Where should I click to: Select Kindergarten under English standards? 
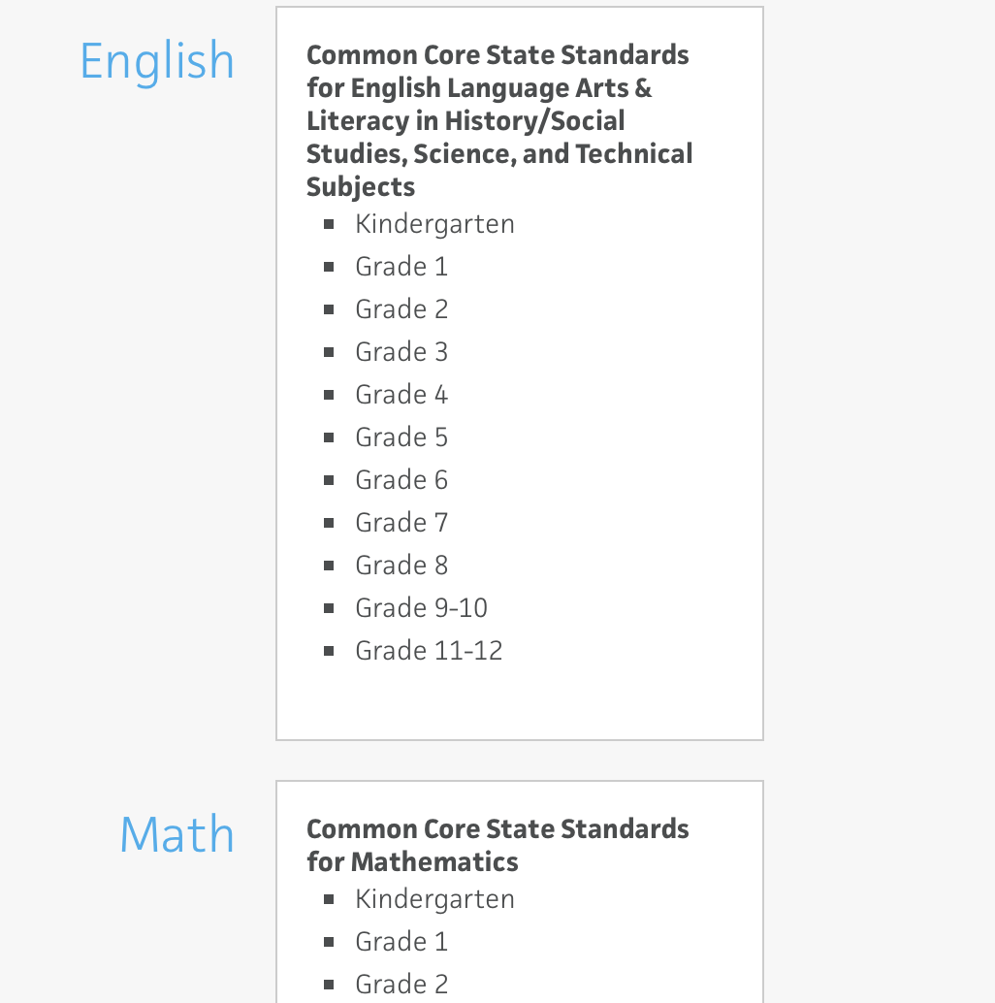coord(434,224)
